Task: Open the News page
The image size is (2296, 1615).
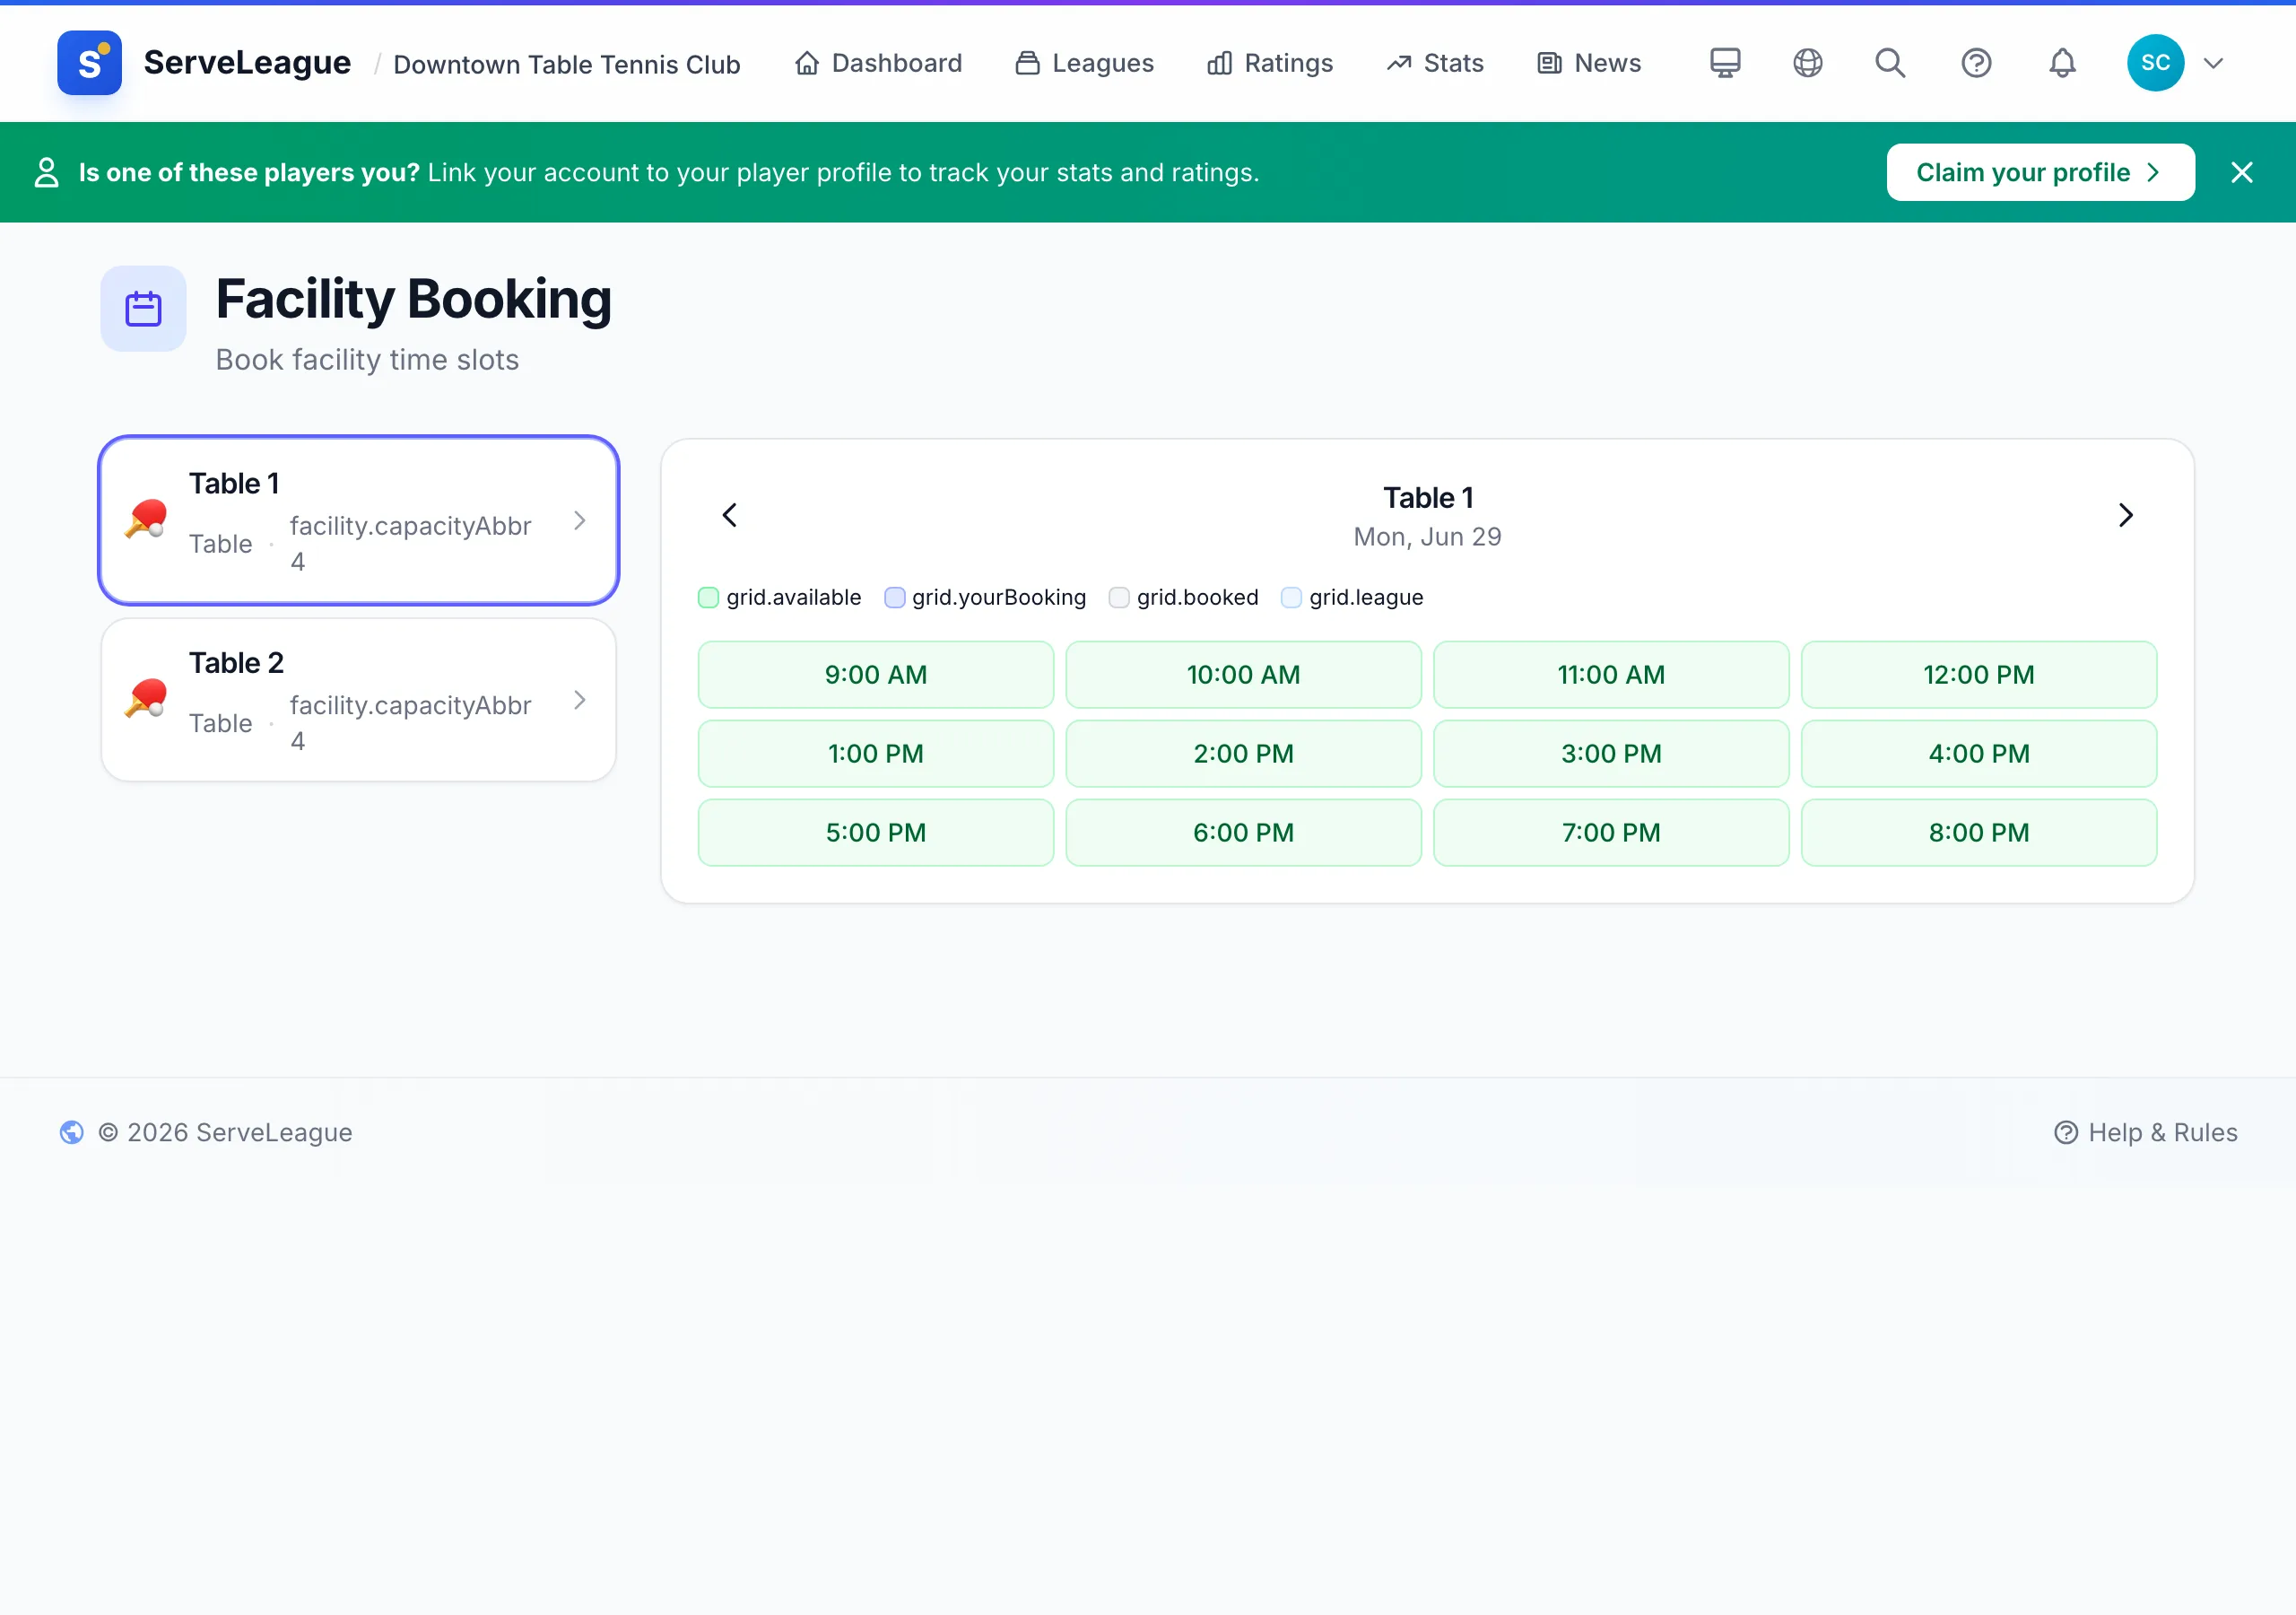Action: [1589, 63]
